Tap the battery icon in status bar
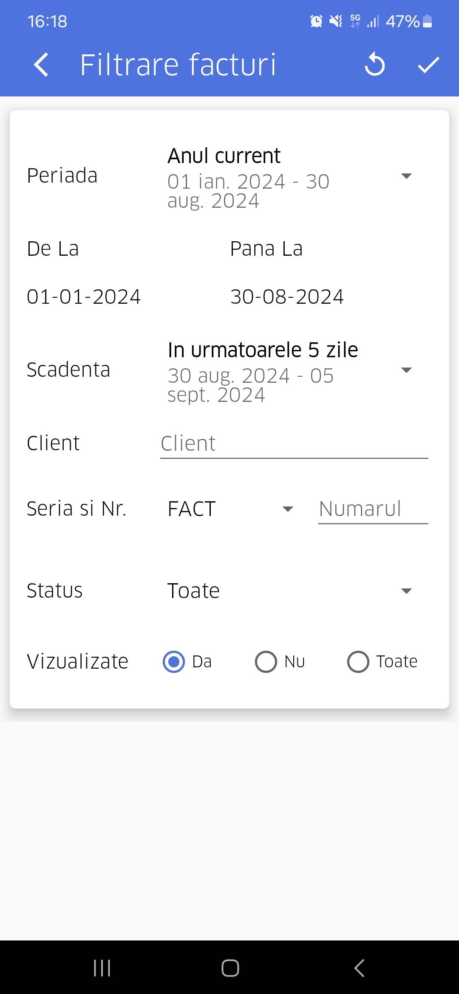This screenshot has width=459, height=994. [x=428, y=21]
